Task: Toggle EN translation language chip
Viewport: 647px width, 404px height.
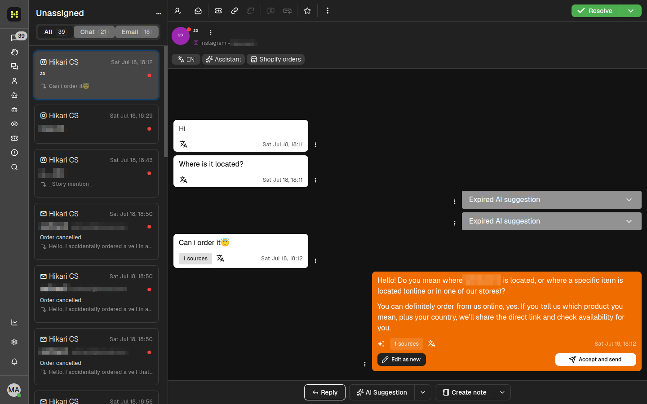Action: pos(186,59)
